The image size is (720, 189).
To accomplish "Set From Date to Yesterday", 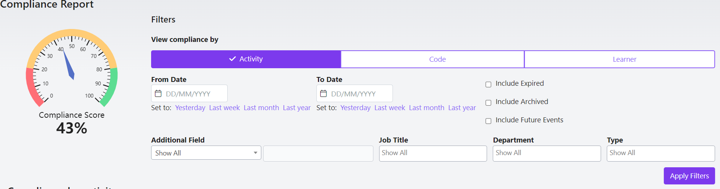I will (190, 108).
